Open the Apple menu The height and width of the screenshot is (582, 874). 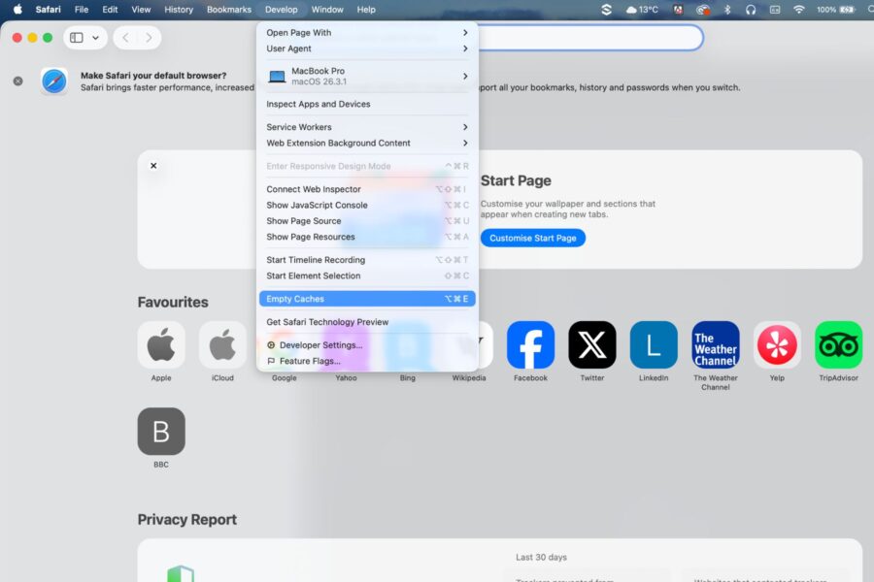pyautogui.click(x=17, y=10)
